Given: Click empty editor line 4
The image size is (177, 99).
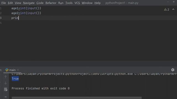Looking at the screenshot, I should (88, 23).
